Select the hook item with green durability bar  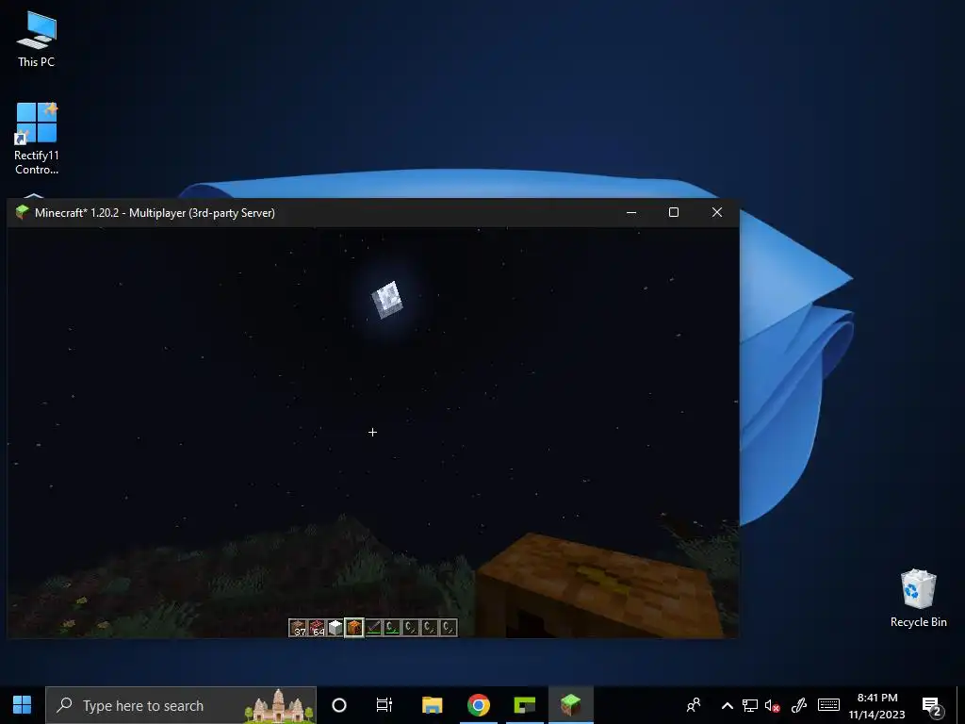(391, 627)
